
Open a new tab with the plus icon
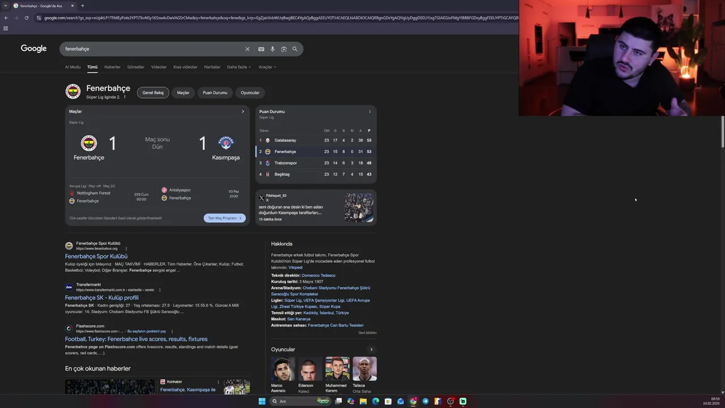[x=83, y=6]
